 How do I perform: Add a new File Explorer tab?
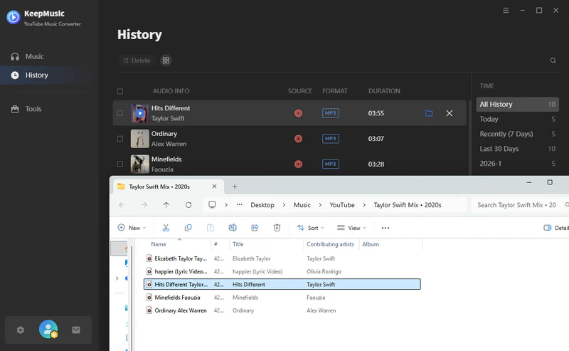pyautogui.click(x=235, y=187)
